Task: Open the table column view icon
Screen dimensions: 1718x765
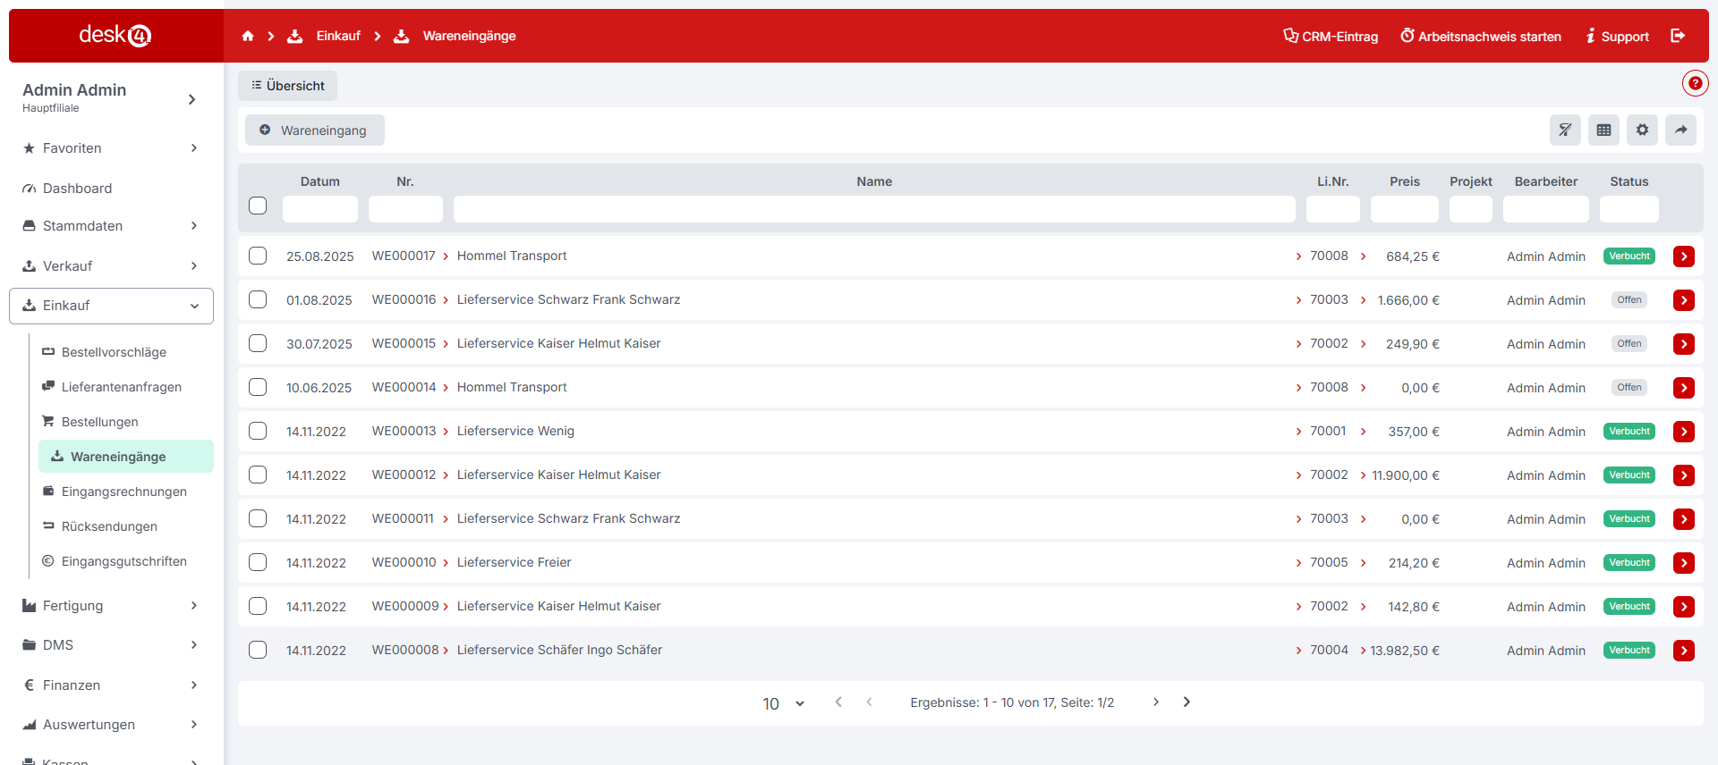Action: 1603,130
